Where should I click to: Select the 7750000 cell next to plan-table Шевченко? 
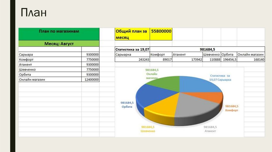90,70
